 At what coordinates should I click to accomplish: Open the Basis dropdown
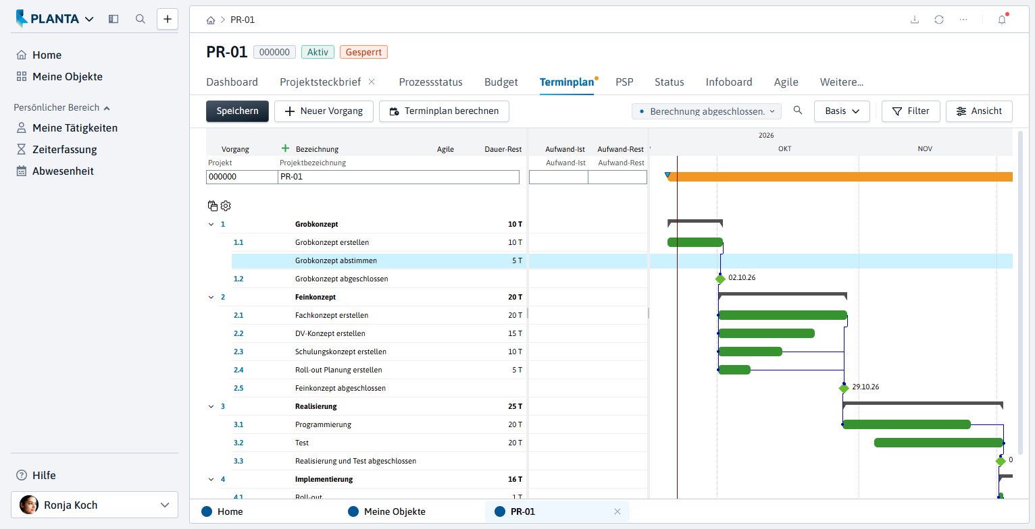[x=842, y=111]
